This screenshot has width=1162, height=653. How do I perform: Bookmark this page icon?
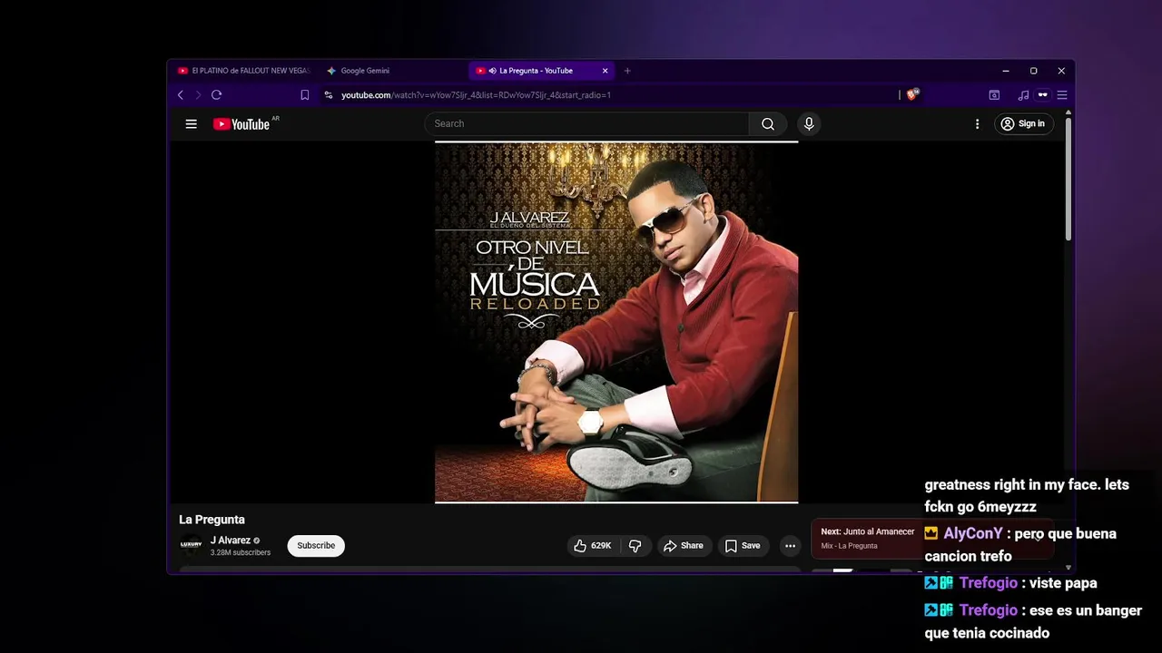305,95
